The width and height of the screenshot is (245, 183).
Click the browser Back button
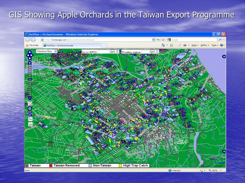pos(28,40)
